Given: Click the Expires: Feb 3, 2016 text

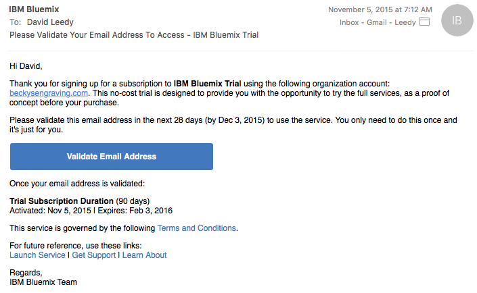Looking at the screenshot, I should [135, 211].
